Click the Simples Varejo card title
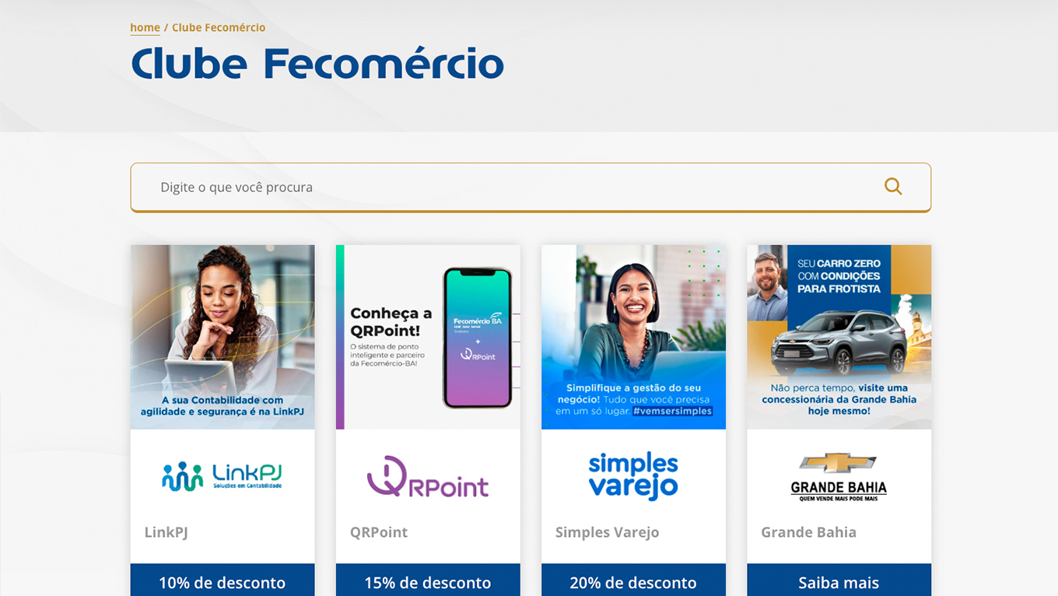Image resolution: width=1058 pixels, height=596 pixels. click(x=607, y=532)
